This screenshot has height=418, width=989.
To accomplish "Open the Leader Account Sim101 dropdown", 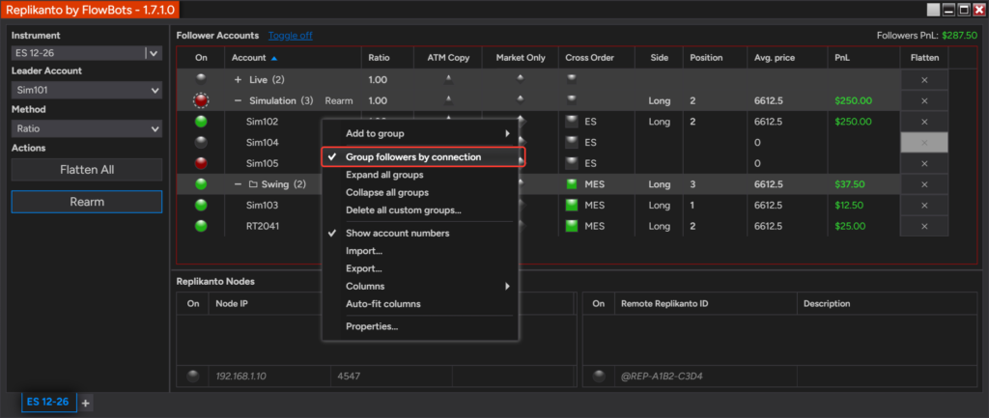I will click(x=86, y=90).
